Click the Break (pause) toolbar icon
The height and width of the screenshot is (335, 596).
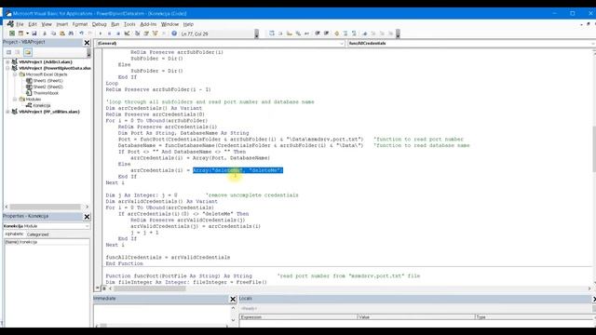[x=109, y=33]
